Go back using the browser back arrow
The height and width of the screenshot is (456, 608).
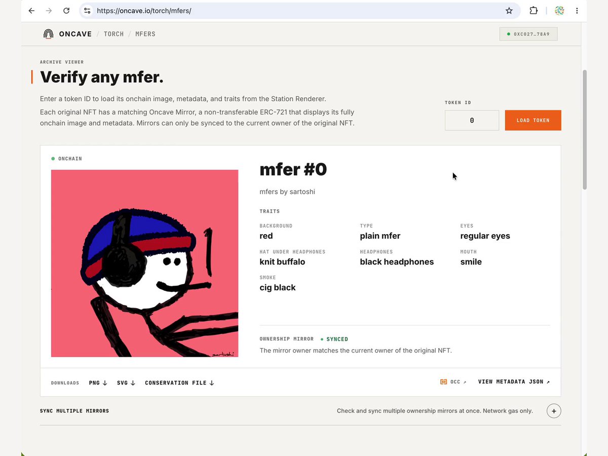click(31, 11)
